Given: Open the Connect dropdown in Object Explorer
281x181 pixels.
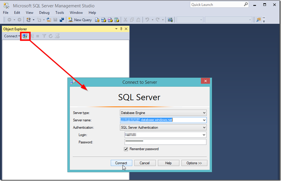Looking at the screenshot, I should (12, 36).
